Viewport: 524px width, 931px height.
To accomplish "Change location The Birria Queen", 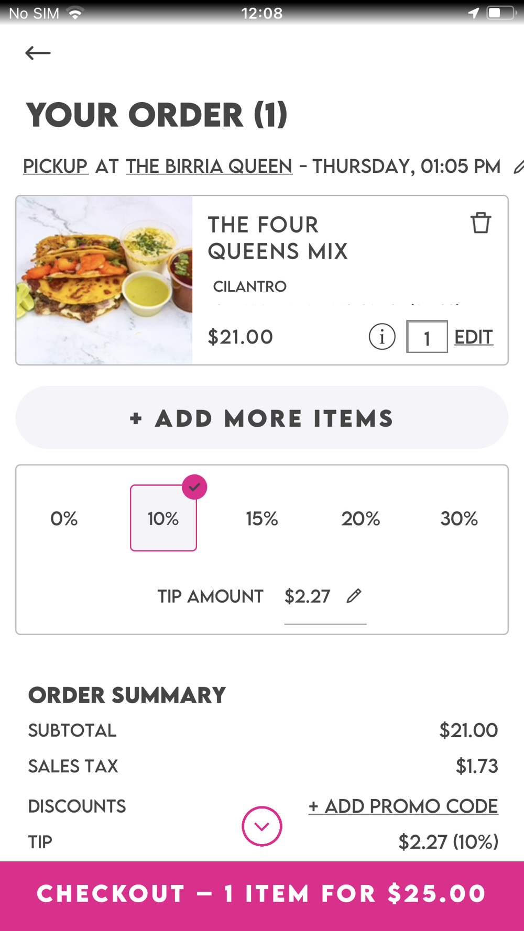I will (x=209, y=167).
